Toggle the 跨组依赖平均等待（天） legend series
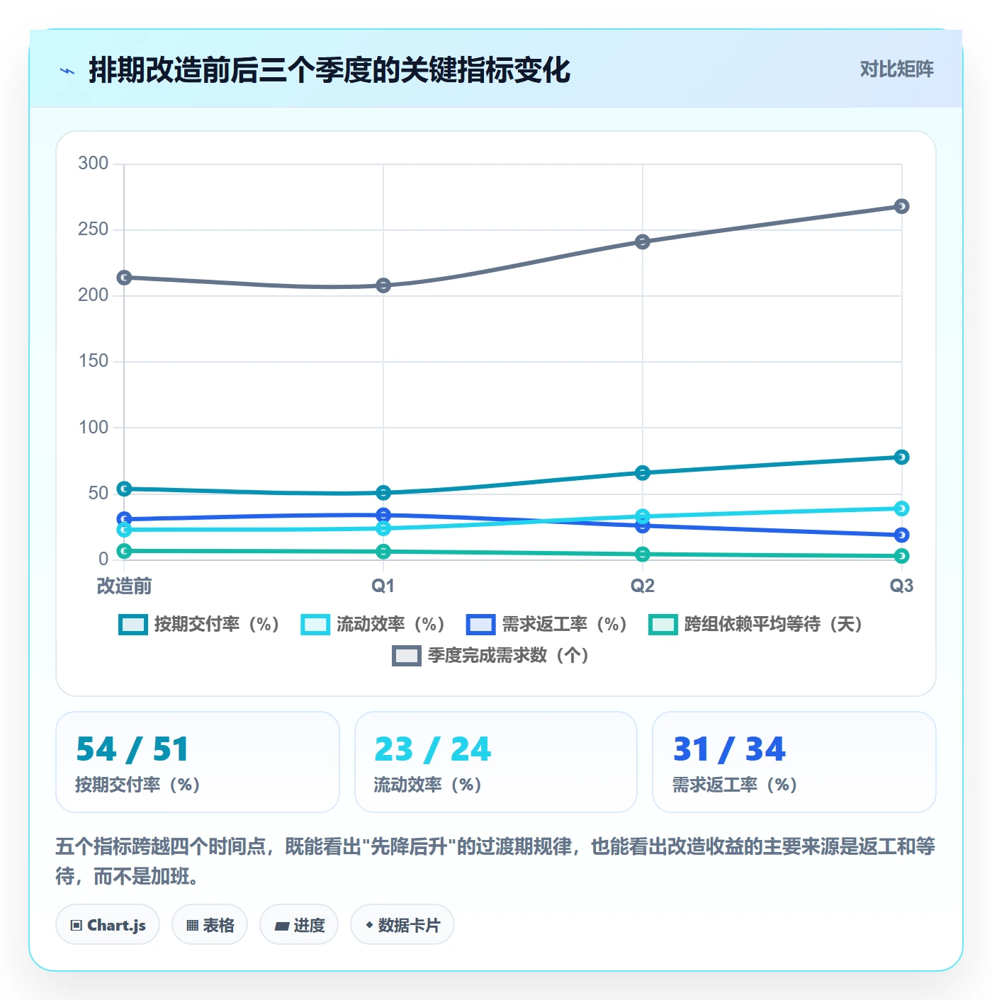Screen dimensions: 992x1000 (756, 625)
